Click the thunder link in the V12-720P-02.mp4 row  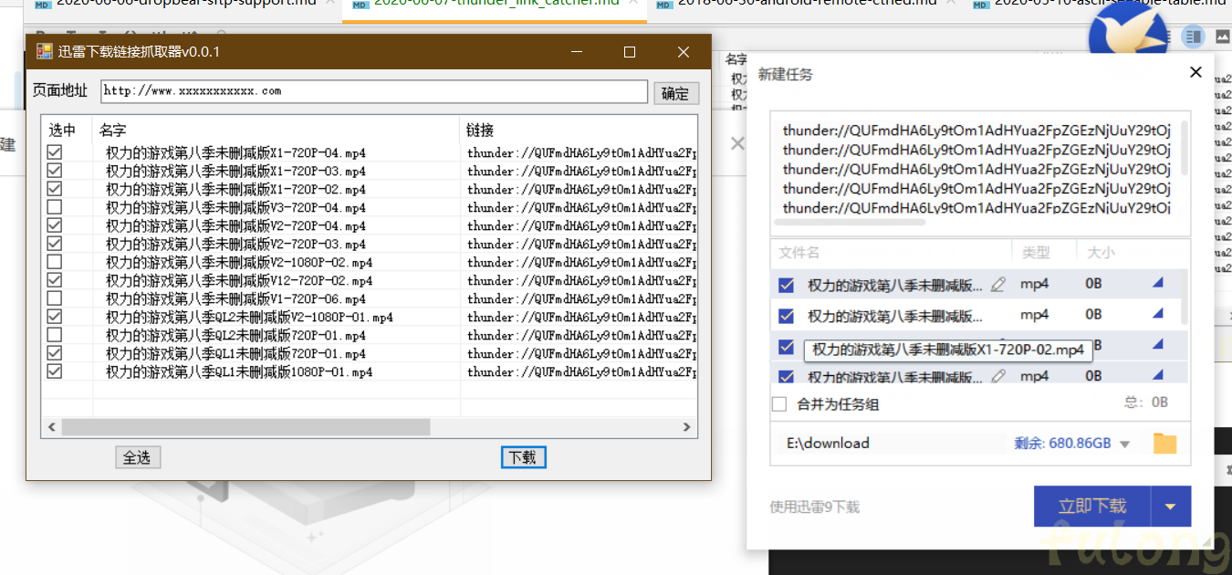(581, 280)
